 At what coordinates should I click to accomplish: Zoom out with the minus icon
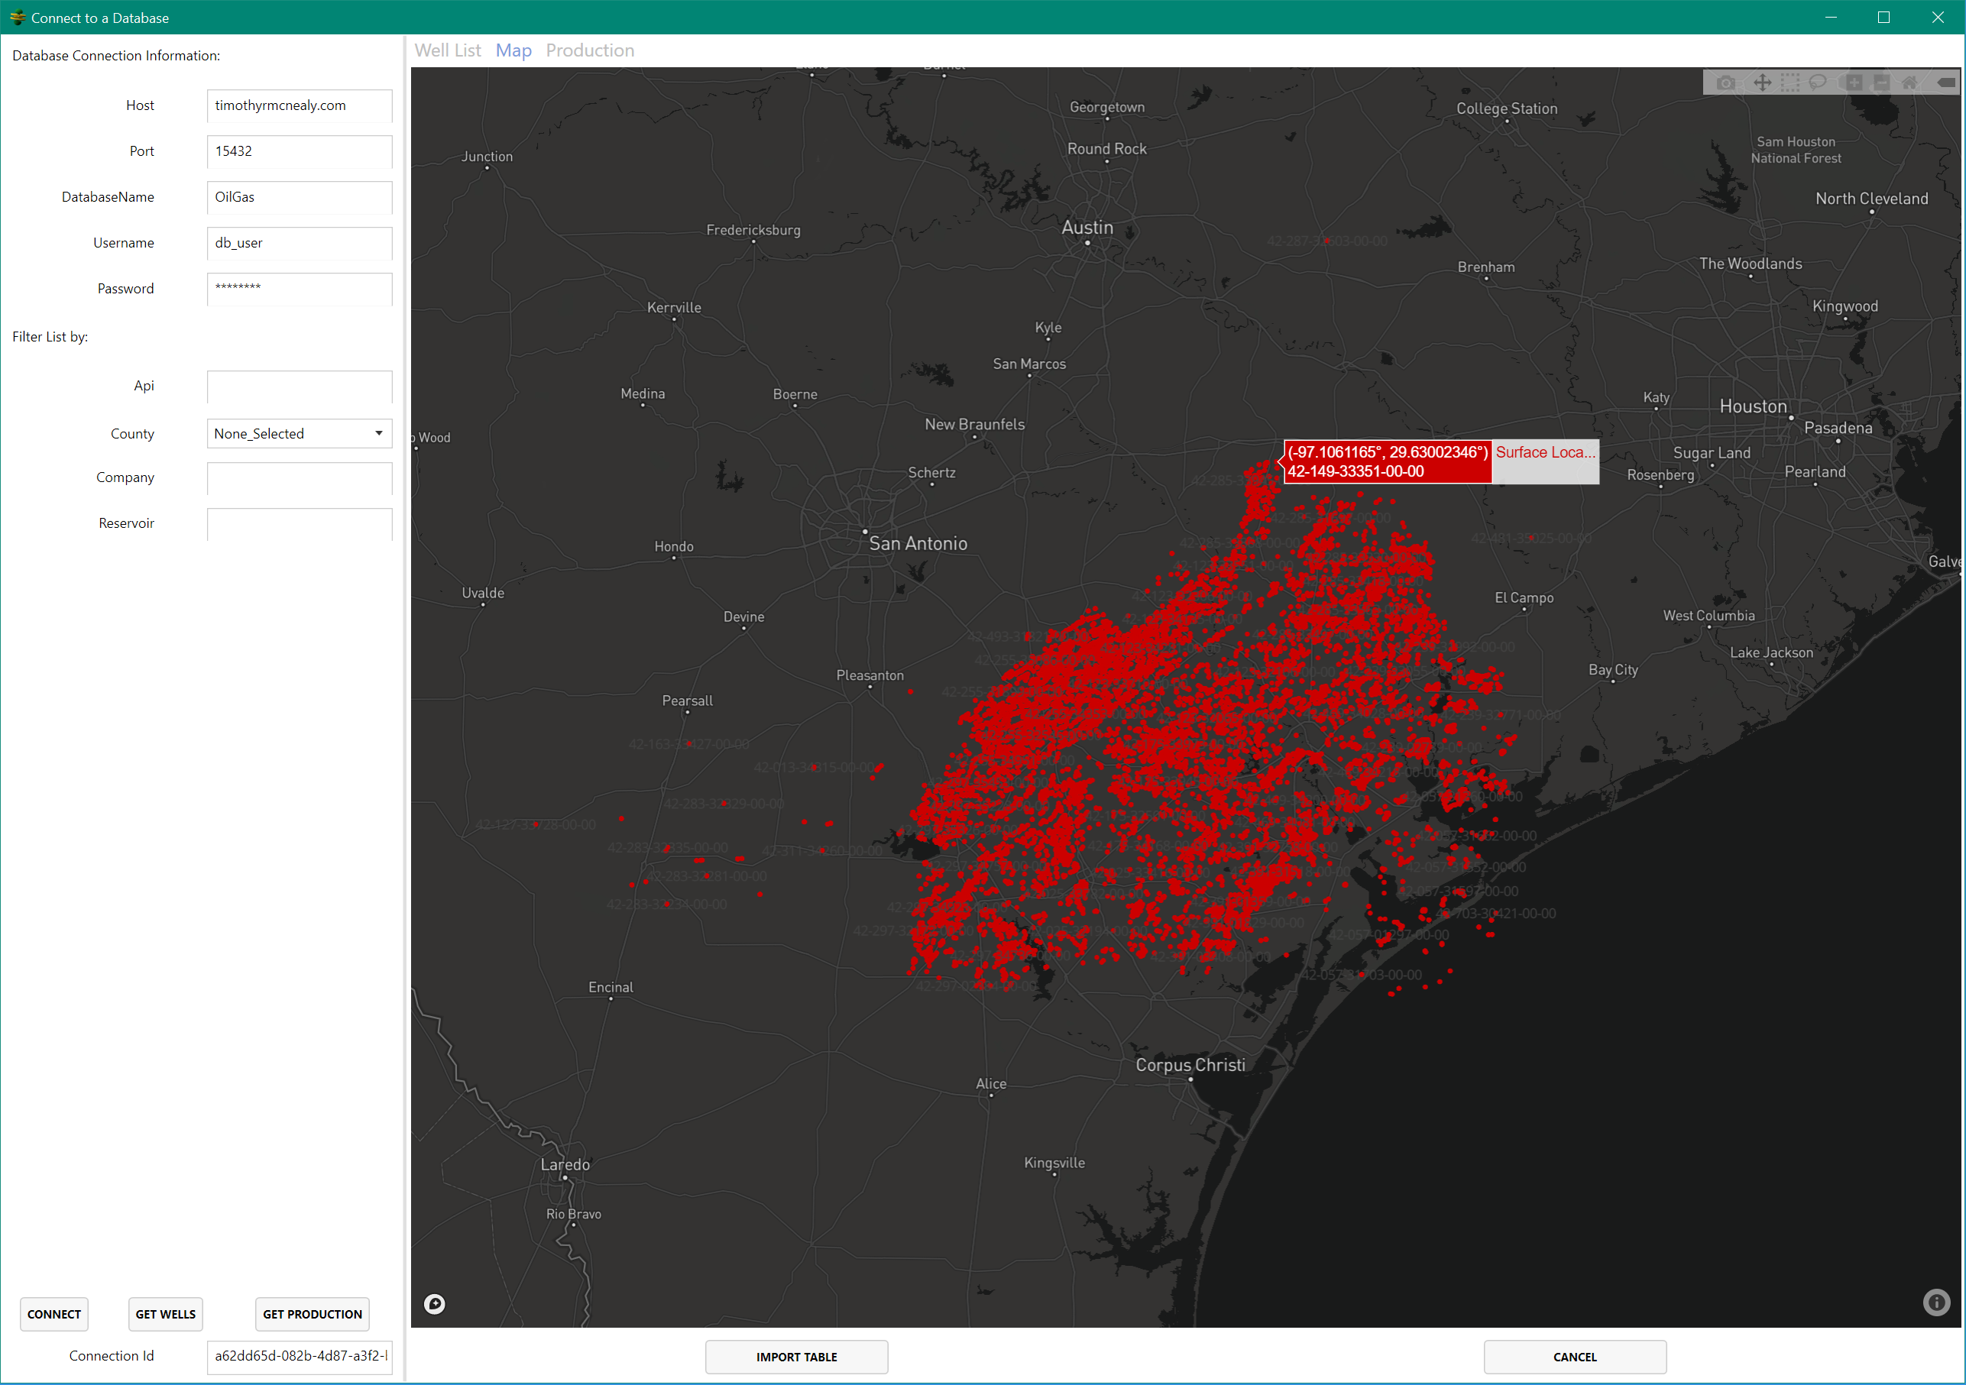pos(1882,83)
